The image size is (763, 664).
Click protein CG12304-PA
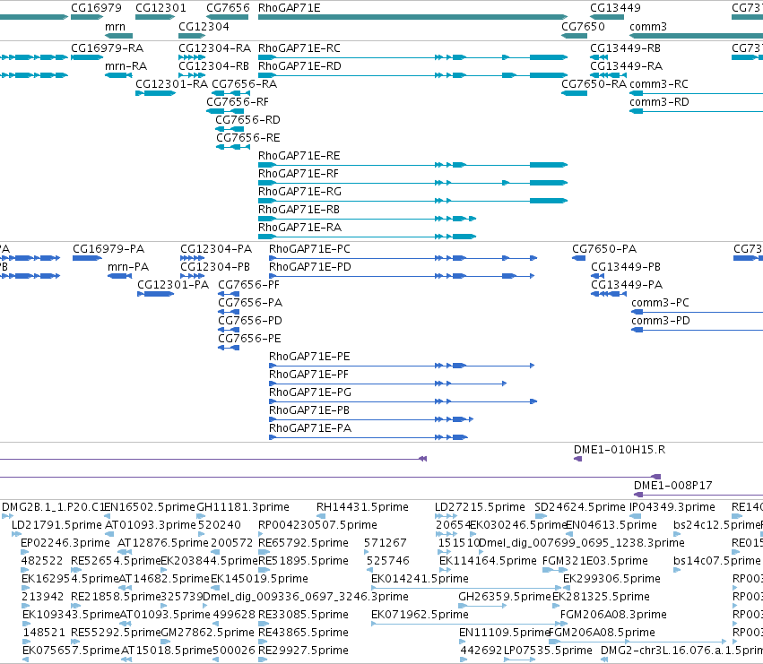point(216,249)
